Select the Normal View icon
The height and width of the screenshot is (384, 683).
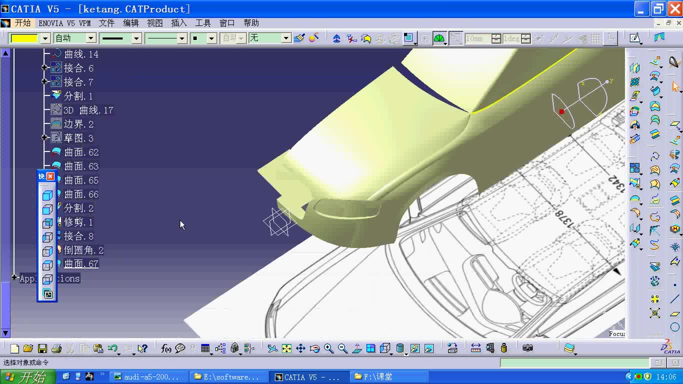tap(356, 348)
